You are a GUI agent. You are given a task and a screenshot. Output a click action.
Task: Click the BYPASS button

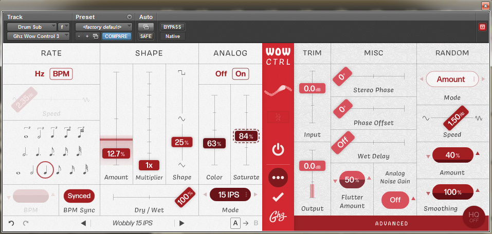[x=173, y=27]
